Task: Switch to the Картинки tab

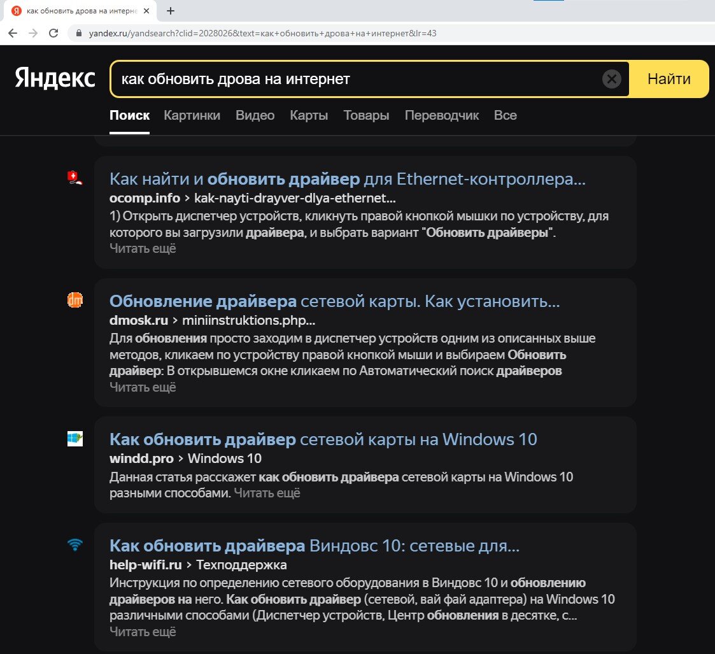Action: (x=192, y=115)
